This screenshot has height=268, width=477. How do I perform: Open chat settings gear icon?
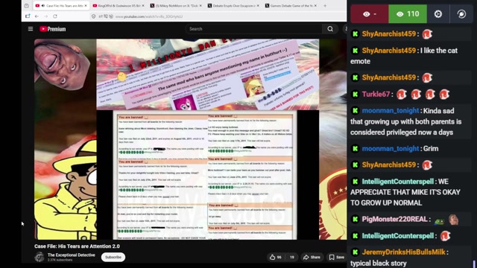(x=438, y=14)
